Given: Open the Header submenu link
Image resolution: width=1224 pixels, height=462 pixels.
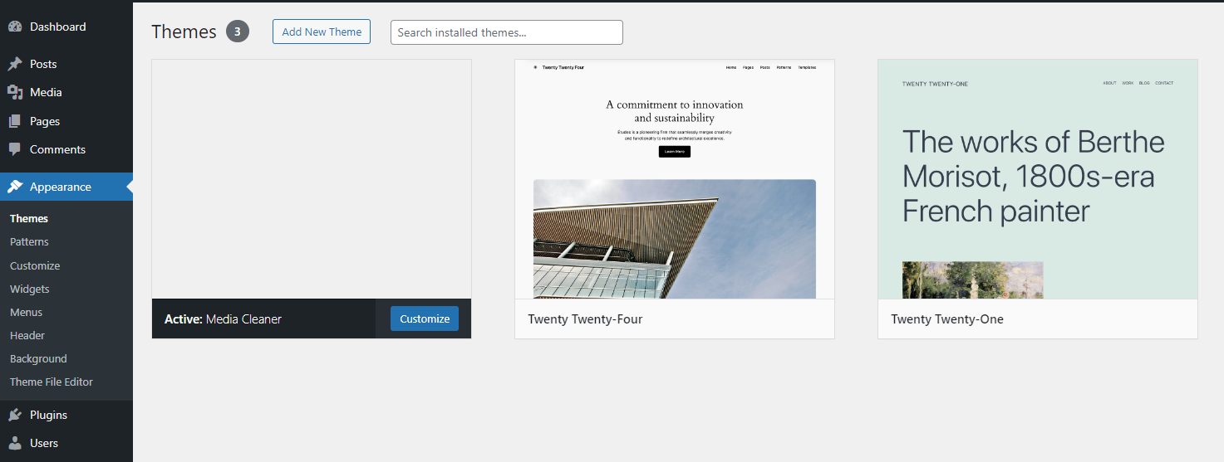Looking at the screenshot, I should (27, 335).
